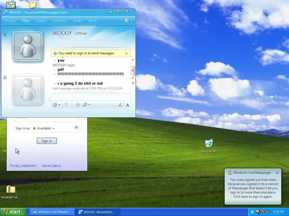Screen dimensions: 289x216
Task: Click the Games menu item
Action: tap(41, 21)
